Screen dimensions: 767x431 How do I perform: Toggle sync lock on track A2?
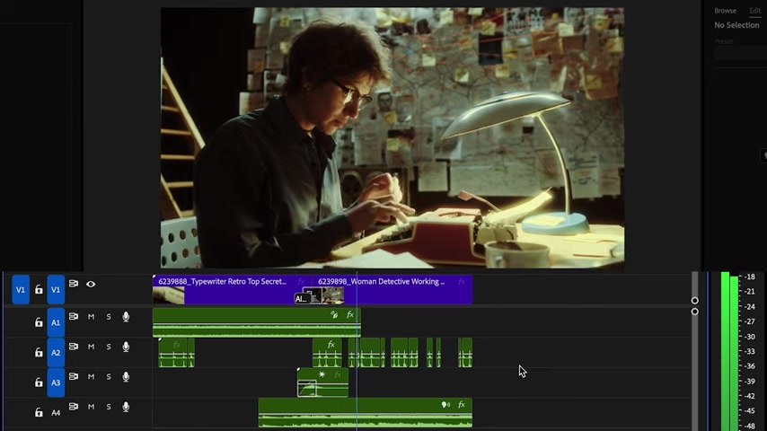pos(74,347)
